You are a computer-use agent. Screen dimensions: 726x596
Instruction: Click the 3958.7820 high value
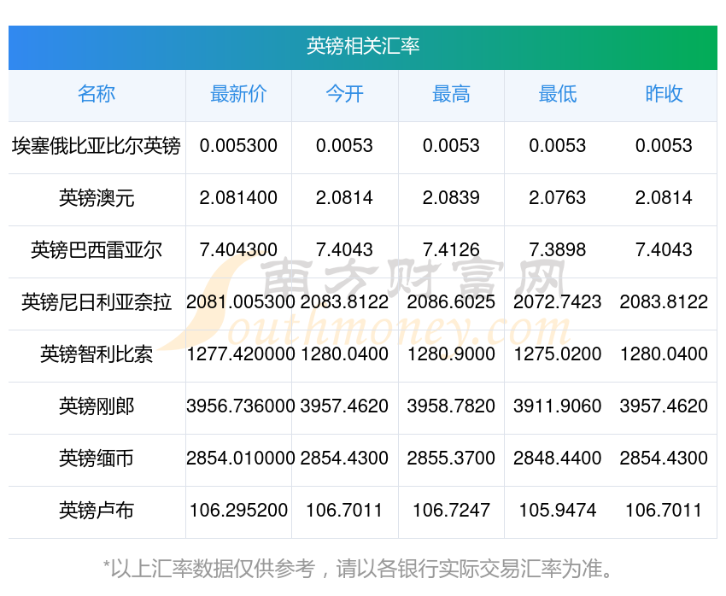[x=451, y=406]
